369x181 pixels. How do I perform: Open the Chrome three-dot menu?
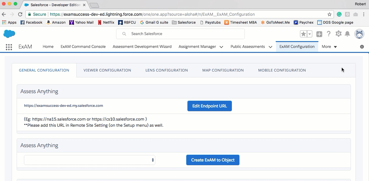(x=364, y=14)
